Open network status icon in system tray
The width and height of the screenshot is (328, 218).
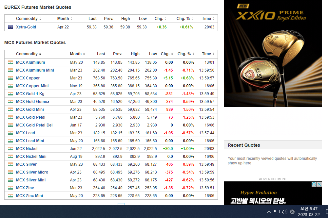point(277,212)
